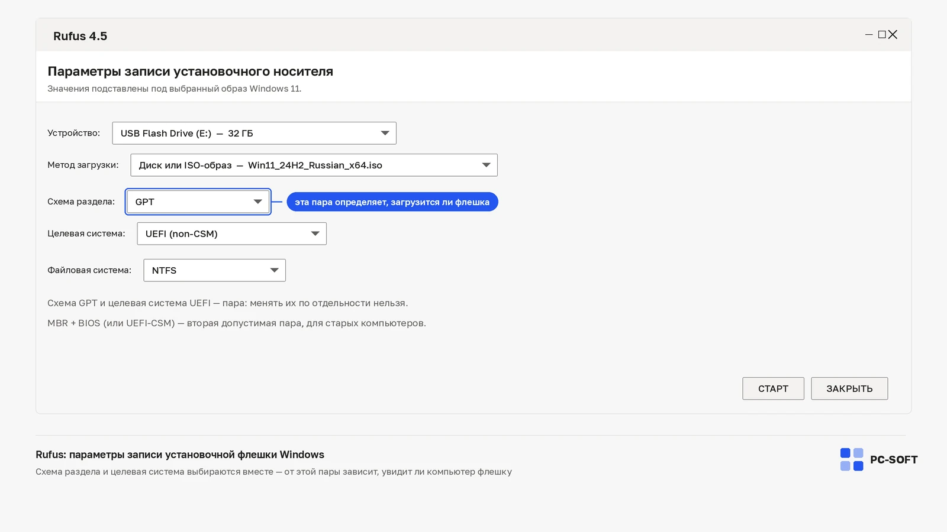947x532 pixels.
Task: Start writing with the СТАРТ button
Action: pos(773,388)
